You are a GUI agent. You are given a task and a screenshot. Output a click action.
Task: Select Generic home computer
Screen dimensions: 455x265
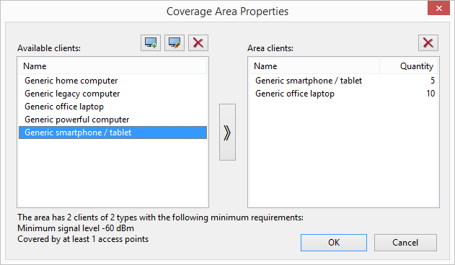pos(113,81)
